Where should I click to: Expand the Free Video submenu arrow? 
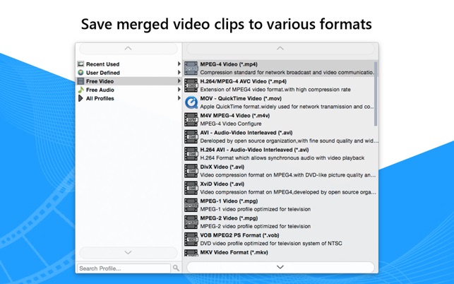coord(179,81)
